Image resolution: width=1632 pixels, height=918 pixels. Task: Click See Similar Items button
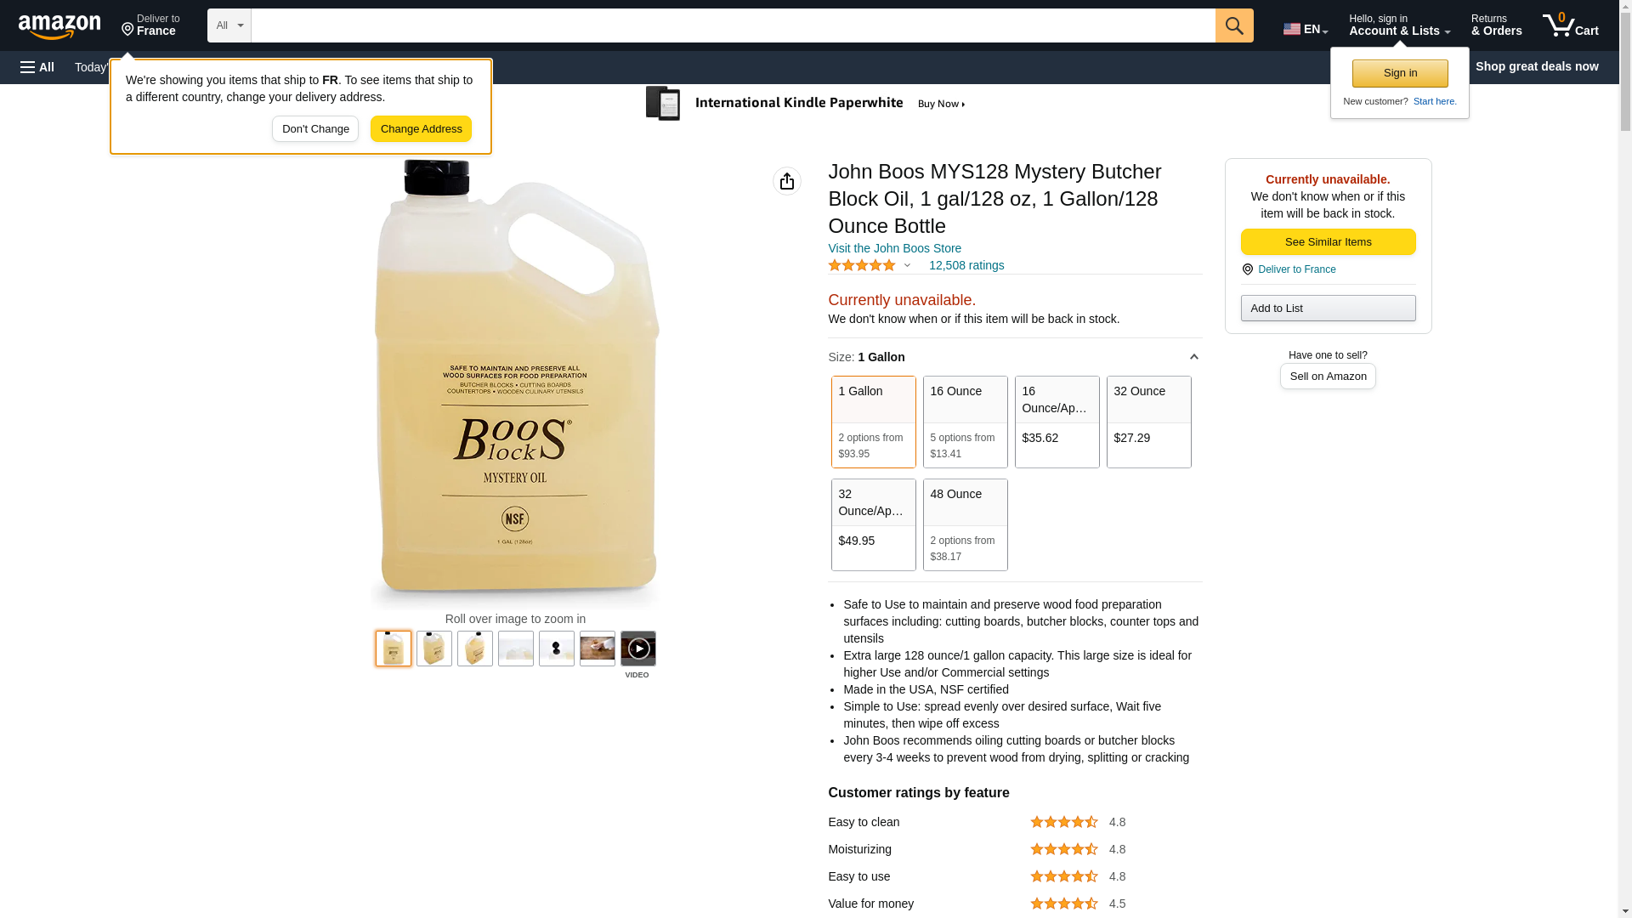coord(1328,242)
